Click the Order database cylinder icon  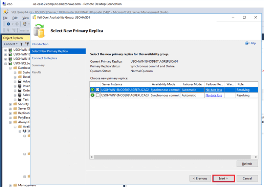[20, 90]
